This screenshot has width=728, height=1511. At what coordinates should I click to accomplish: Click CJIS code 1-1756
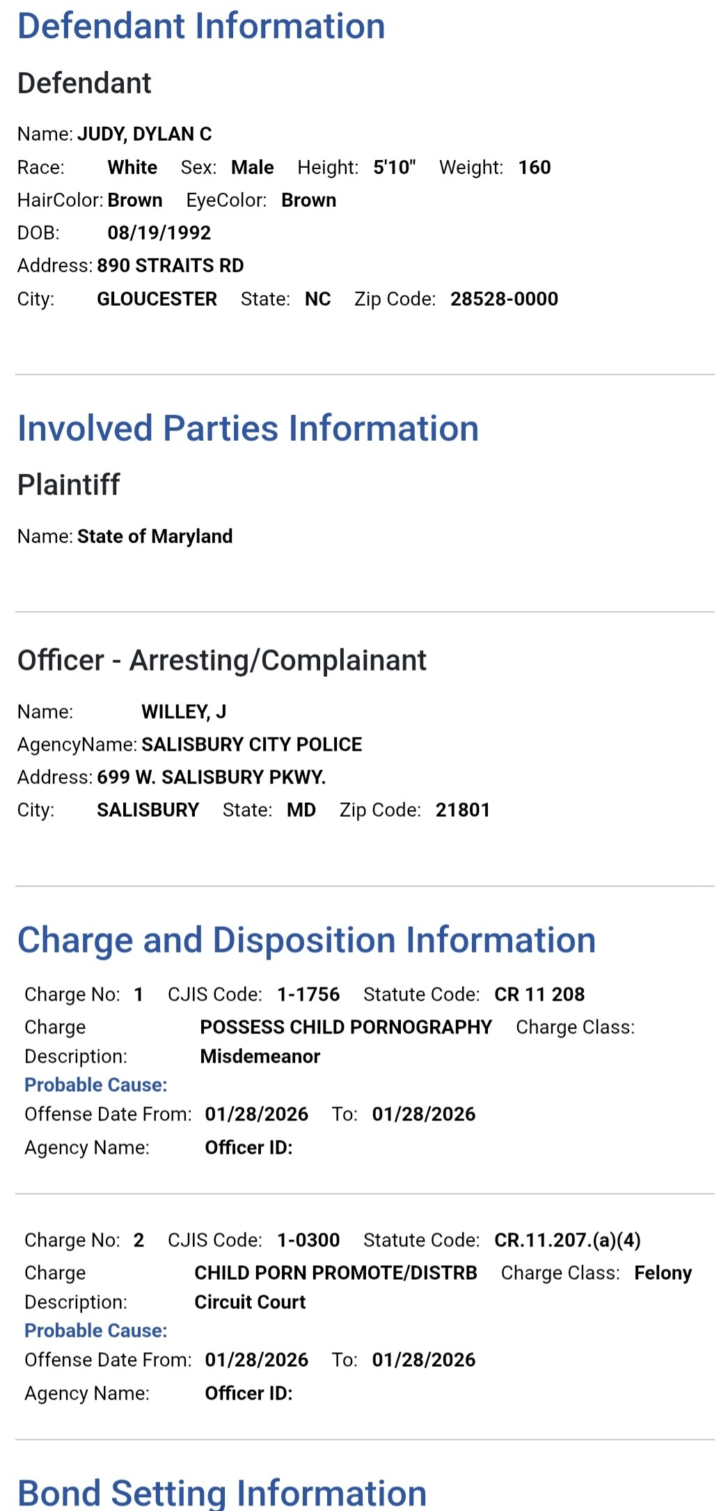(x=308, y=994)
